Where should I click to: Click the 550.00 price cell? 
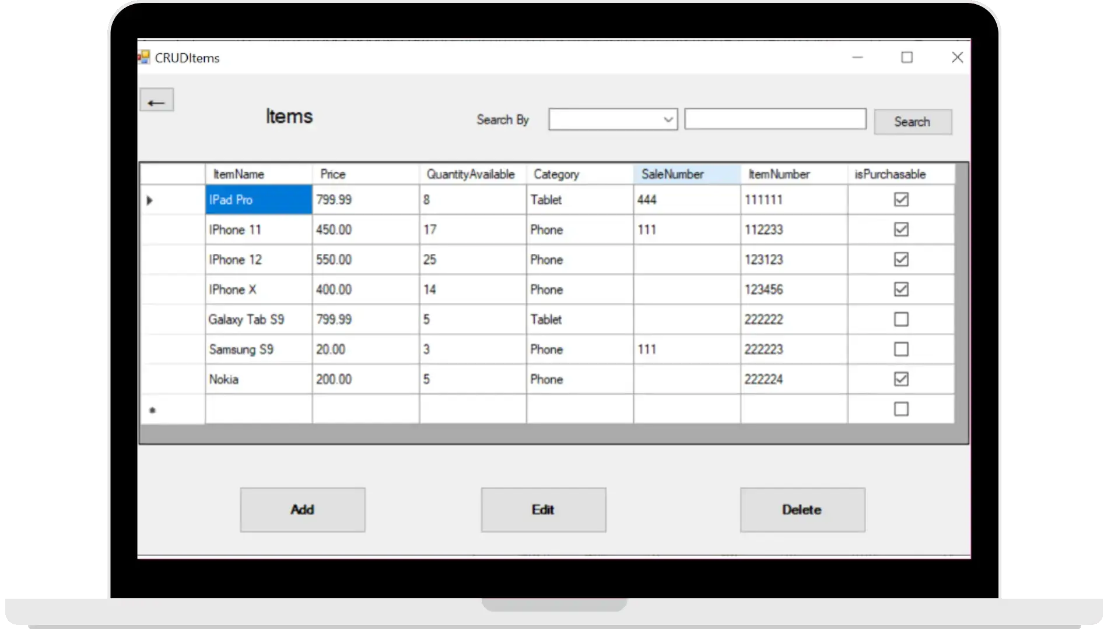click(x=366, y=259)
